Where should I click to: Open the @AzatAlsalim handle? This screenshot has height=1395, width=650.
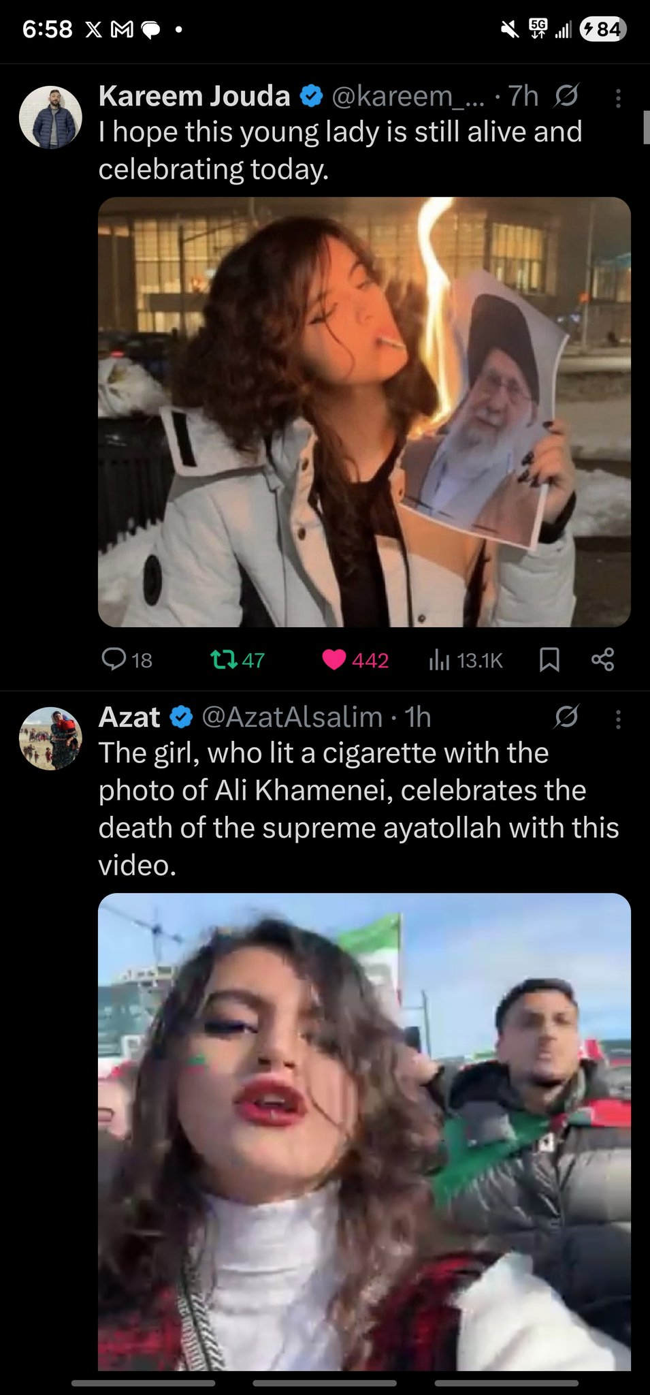[x=292, y=717]
